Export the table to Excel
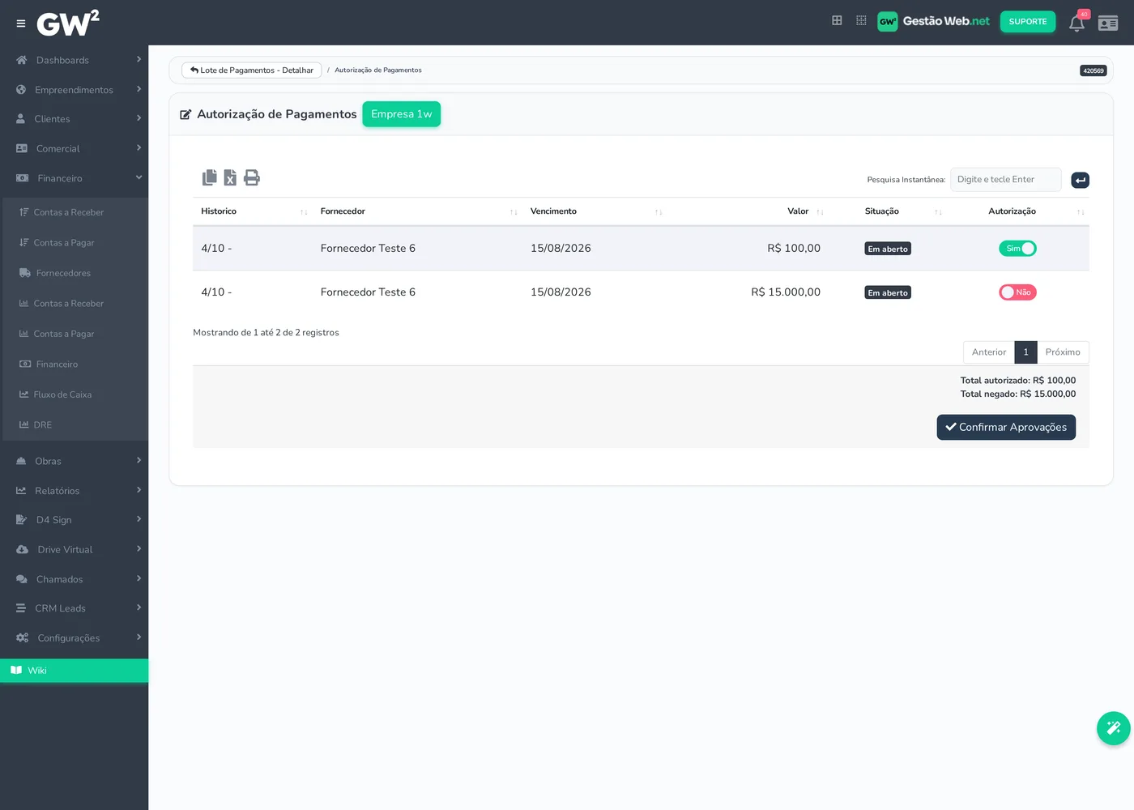 pyautogui.click(x=230, y=177)
